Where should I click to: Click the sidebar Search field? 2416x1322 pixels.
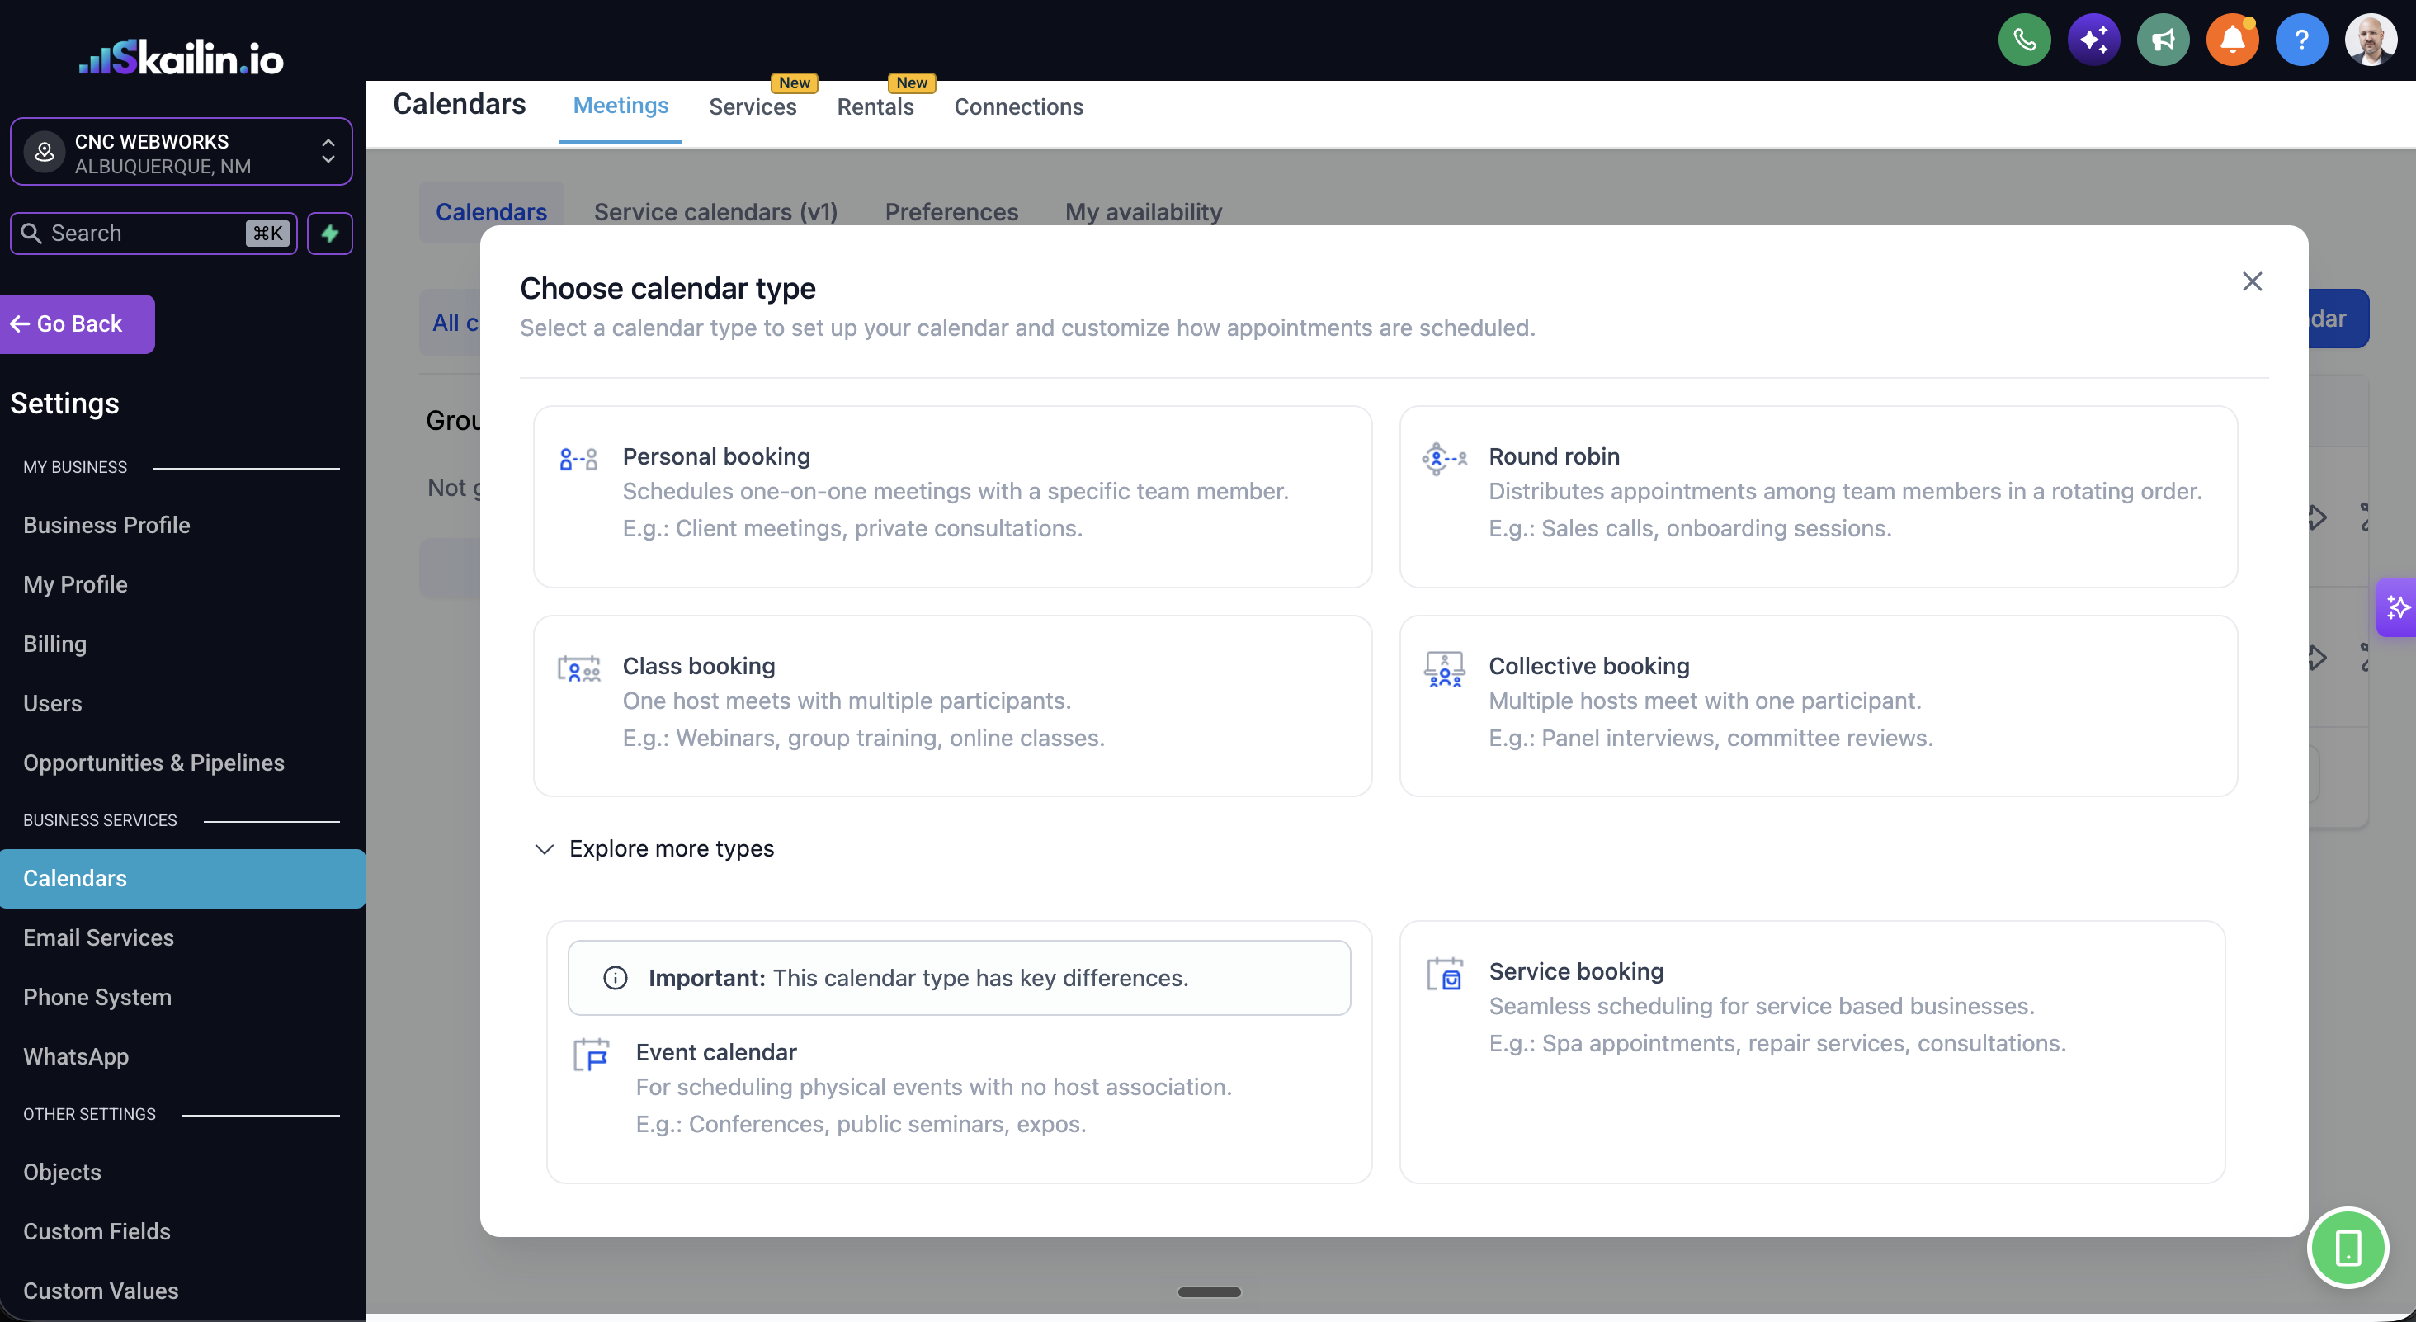[153, 234]
